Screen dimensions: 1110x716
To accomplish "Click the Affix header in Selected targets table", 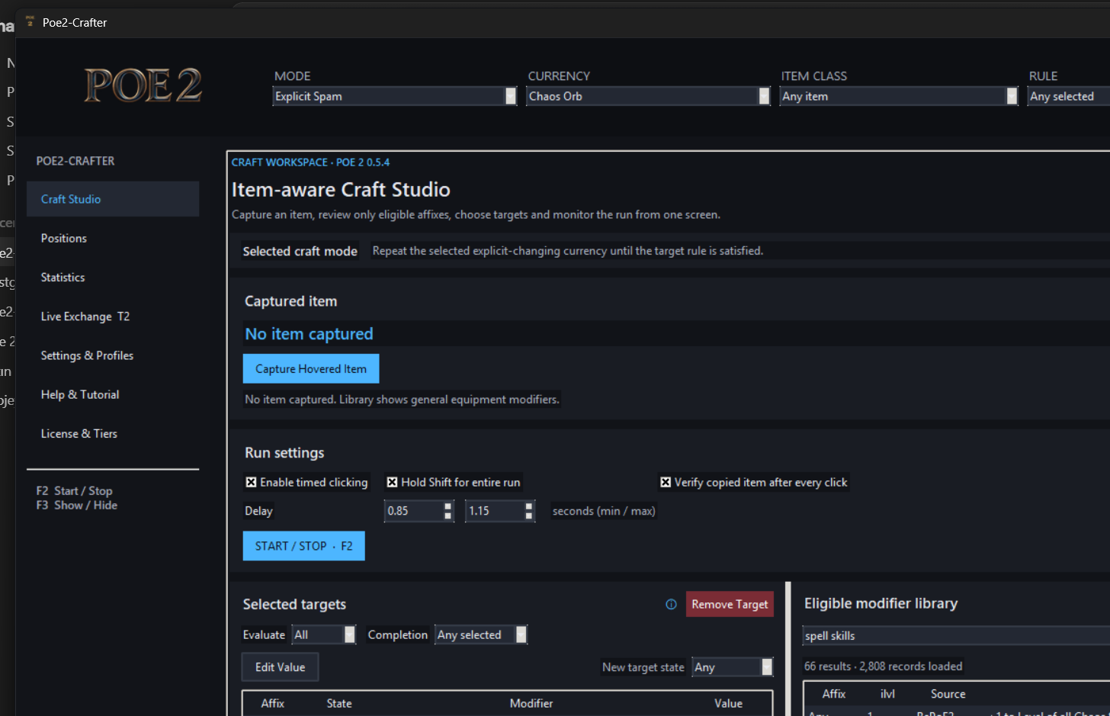I will [x=272, y=703].
